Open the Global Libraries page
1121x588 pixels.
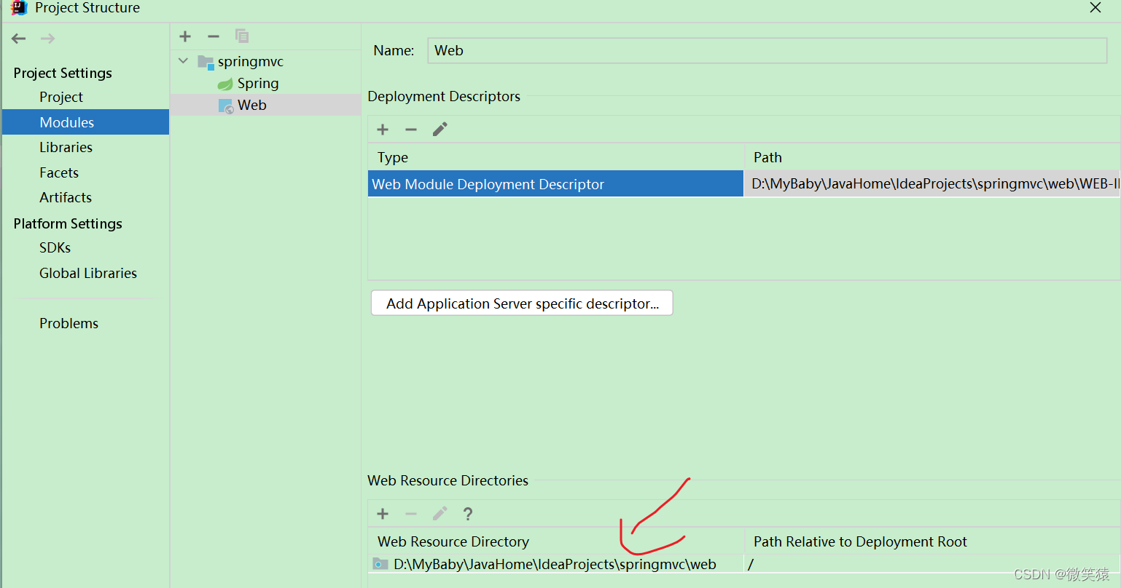click(88, 273)
